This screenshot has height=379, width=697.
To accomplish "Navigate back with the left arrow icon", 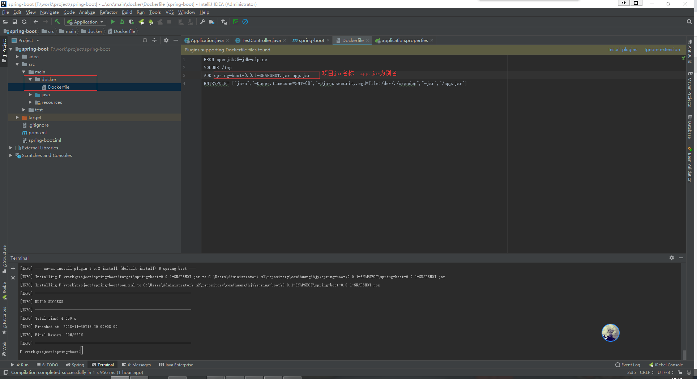I will coord(36,22).
